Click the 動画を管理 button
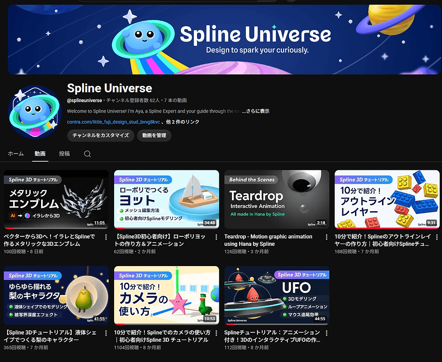This screenshot has height=362, width=442. (x=154, y=136)
